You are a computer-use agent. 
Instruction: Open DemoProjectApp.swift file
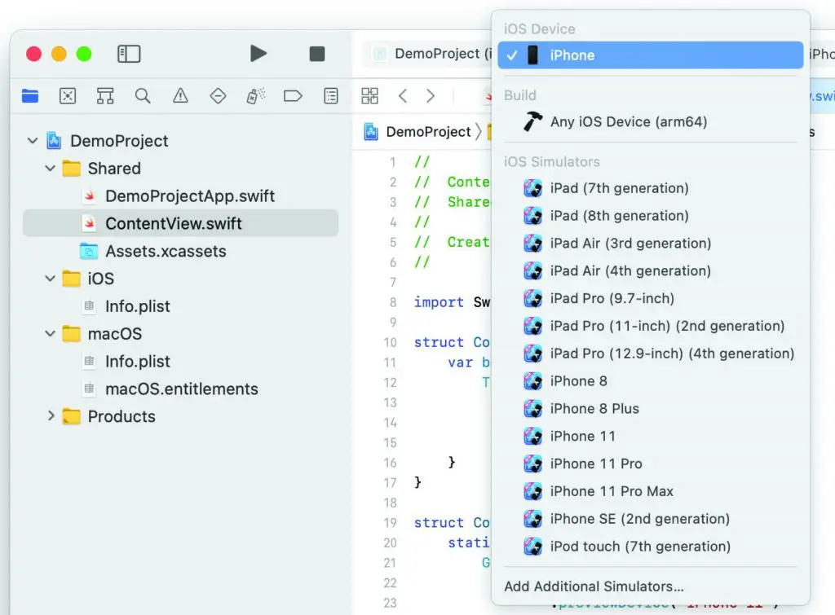point(189,196)
